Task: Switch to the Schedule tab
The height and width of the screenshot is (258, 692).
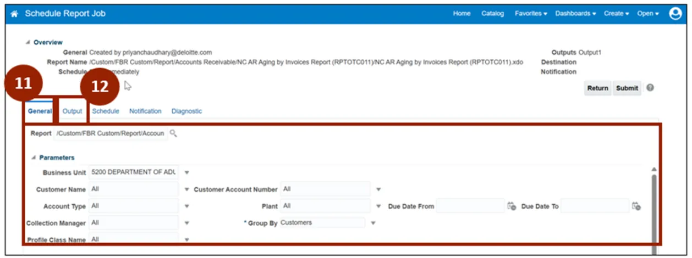Action: pyautogui.click(x=106, y=111)
